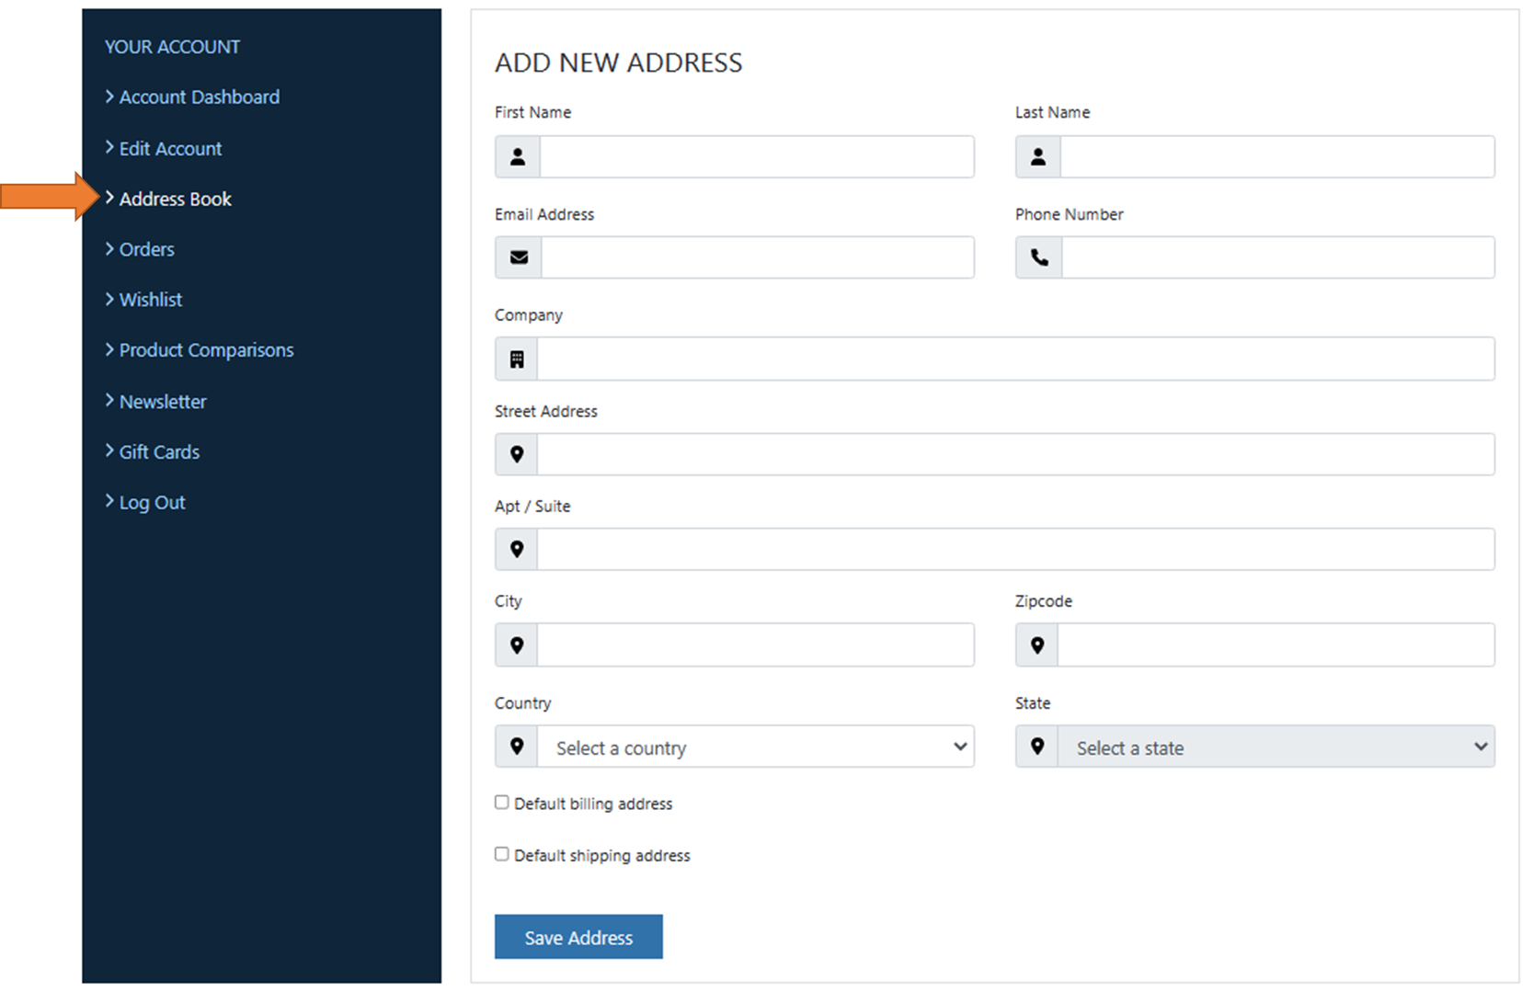Follow the Log Out link

click(x=152, y=503)
